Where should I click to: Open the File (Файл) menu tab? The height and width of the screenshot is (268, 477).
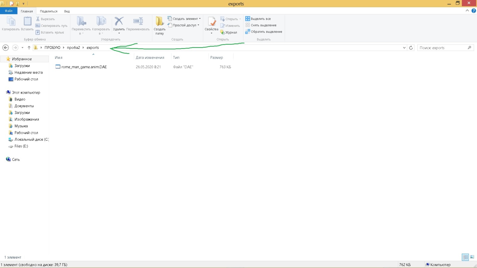pyautogui.click(x=9, y=11)
